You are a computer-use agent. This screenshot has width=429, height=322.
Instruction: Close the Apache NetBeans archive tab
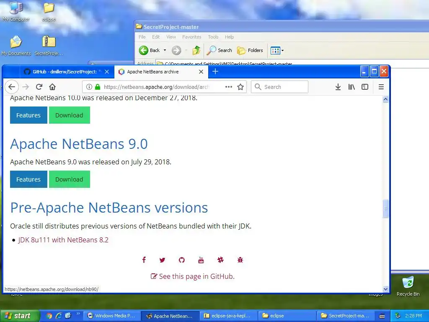tap(201, 72)
